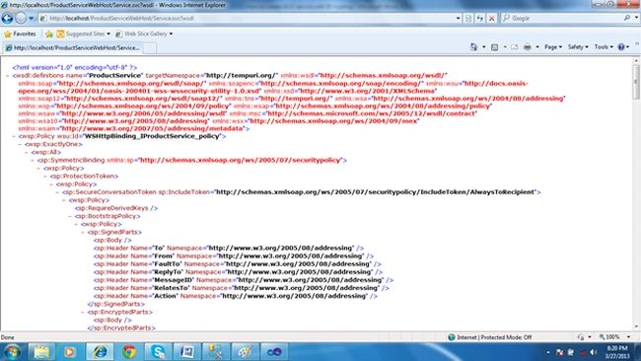Print the page using the printer icon

click(x=528, y=47)
